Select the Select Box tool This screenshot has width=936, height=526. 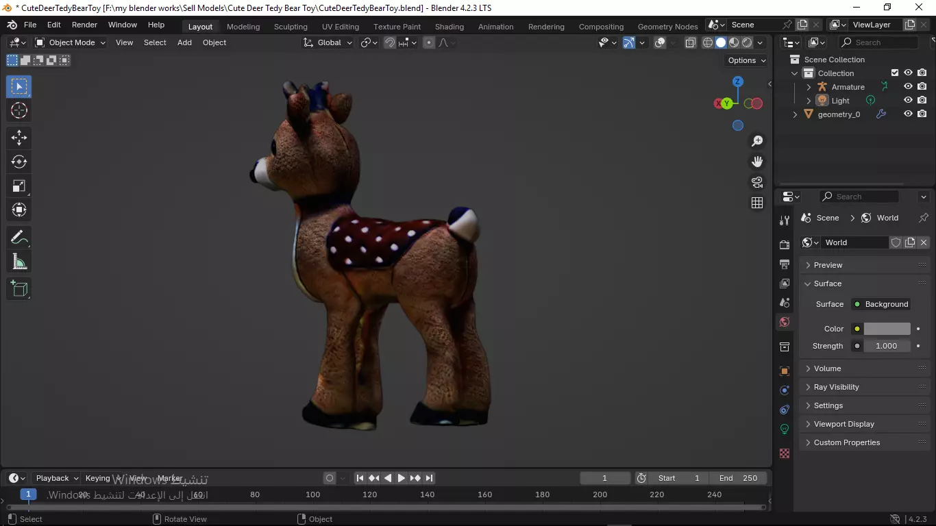tap(19, 86)
